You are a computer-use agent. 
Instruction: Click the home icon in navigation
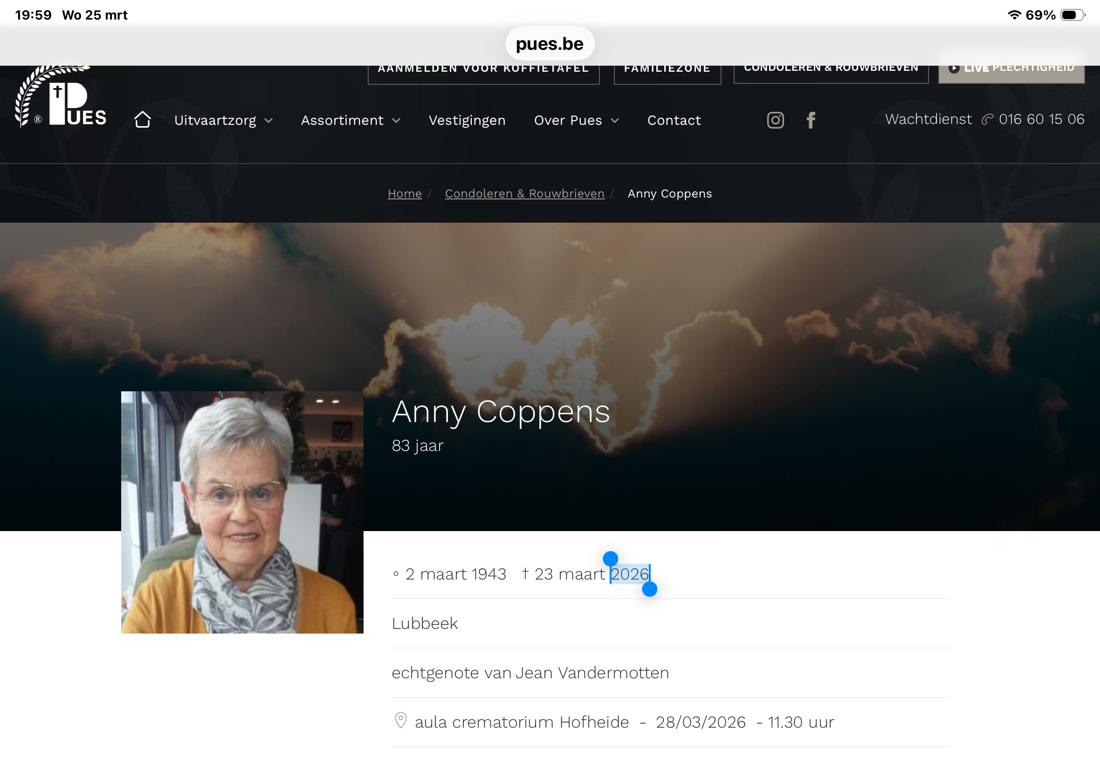tap(142, 120)
